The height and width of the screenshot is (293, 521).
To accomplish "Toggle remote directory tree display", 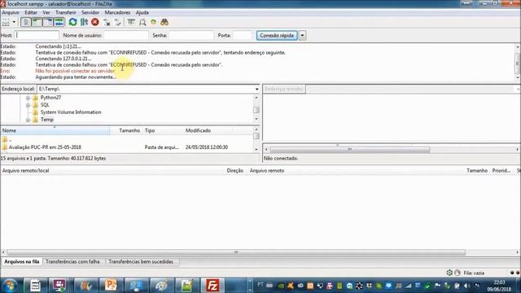I will click(48, 22).
